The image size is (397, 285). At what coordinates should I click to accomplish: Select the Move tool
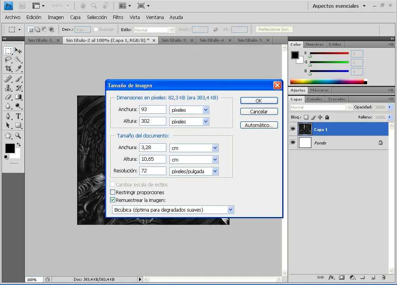tap(18, 51)
